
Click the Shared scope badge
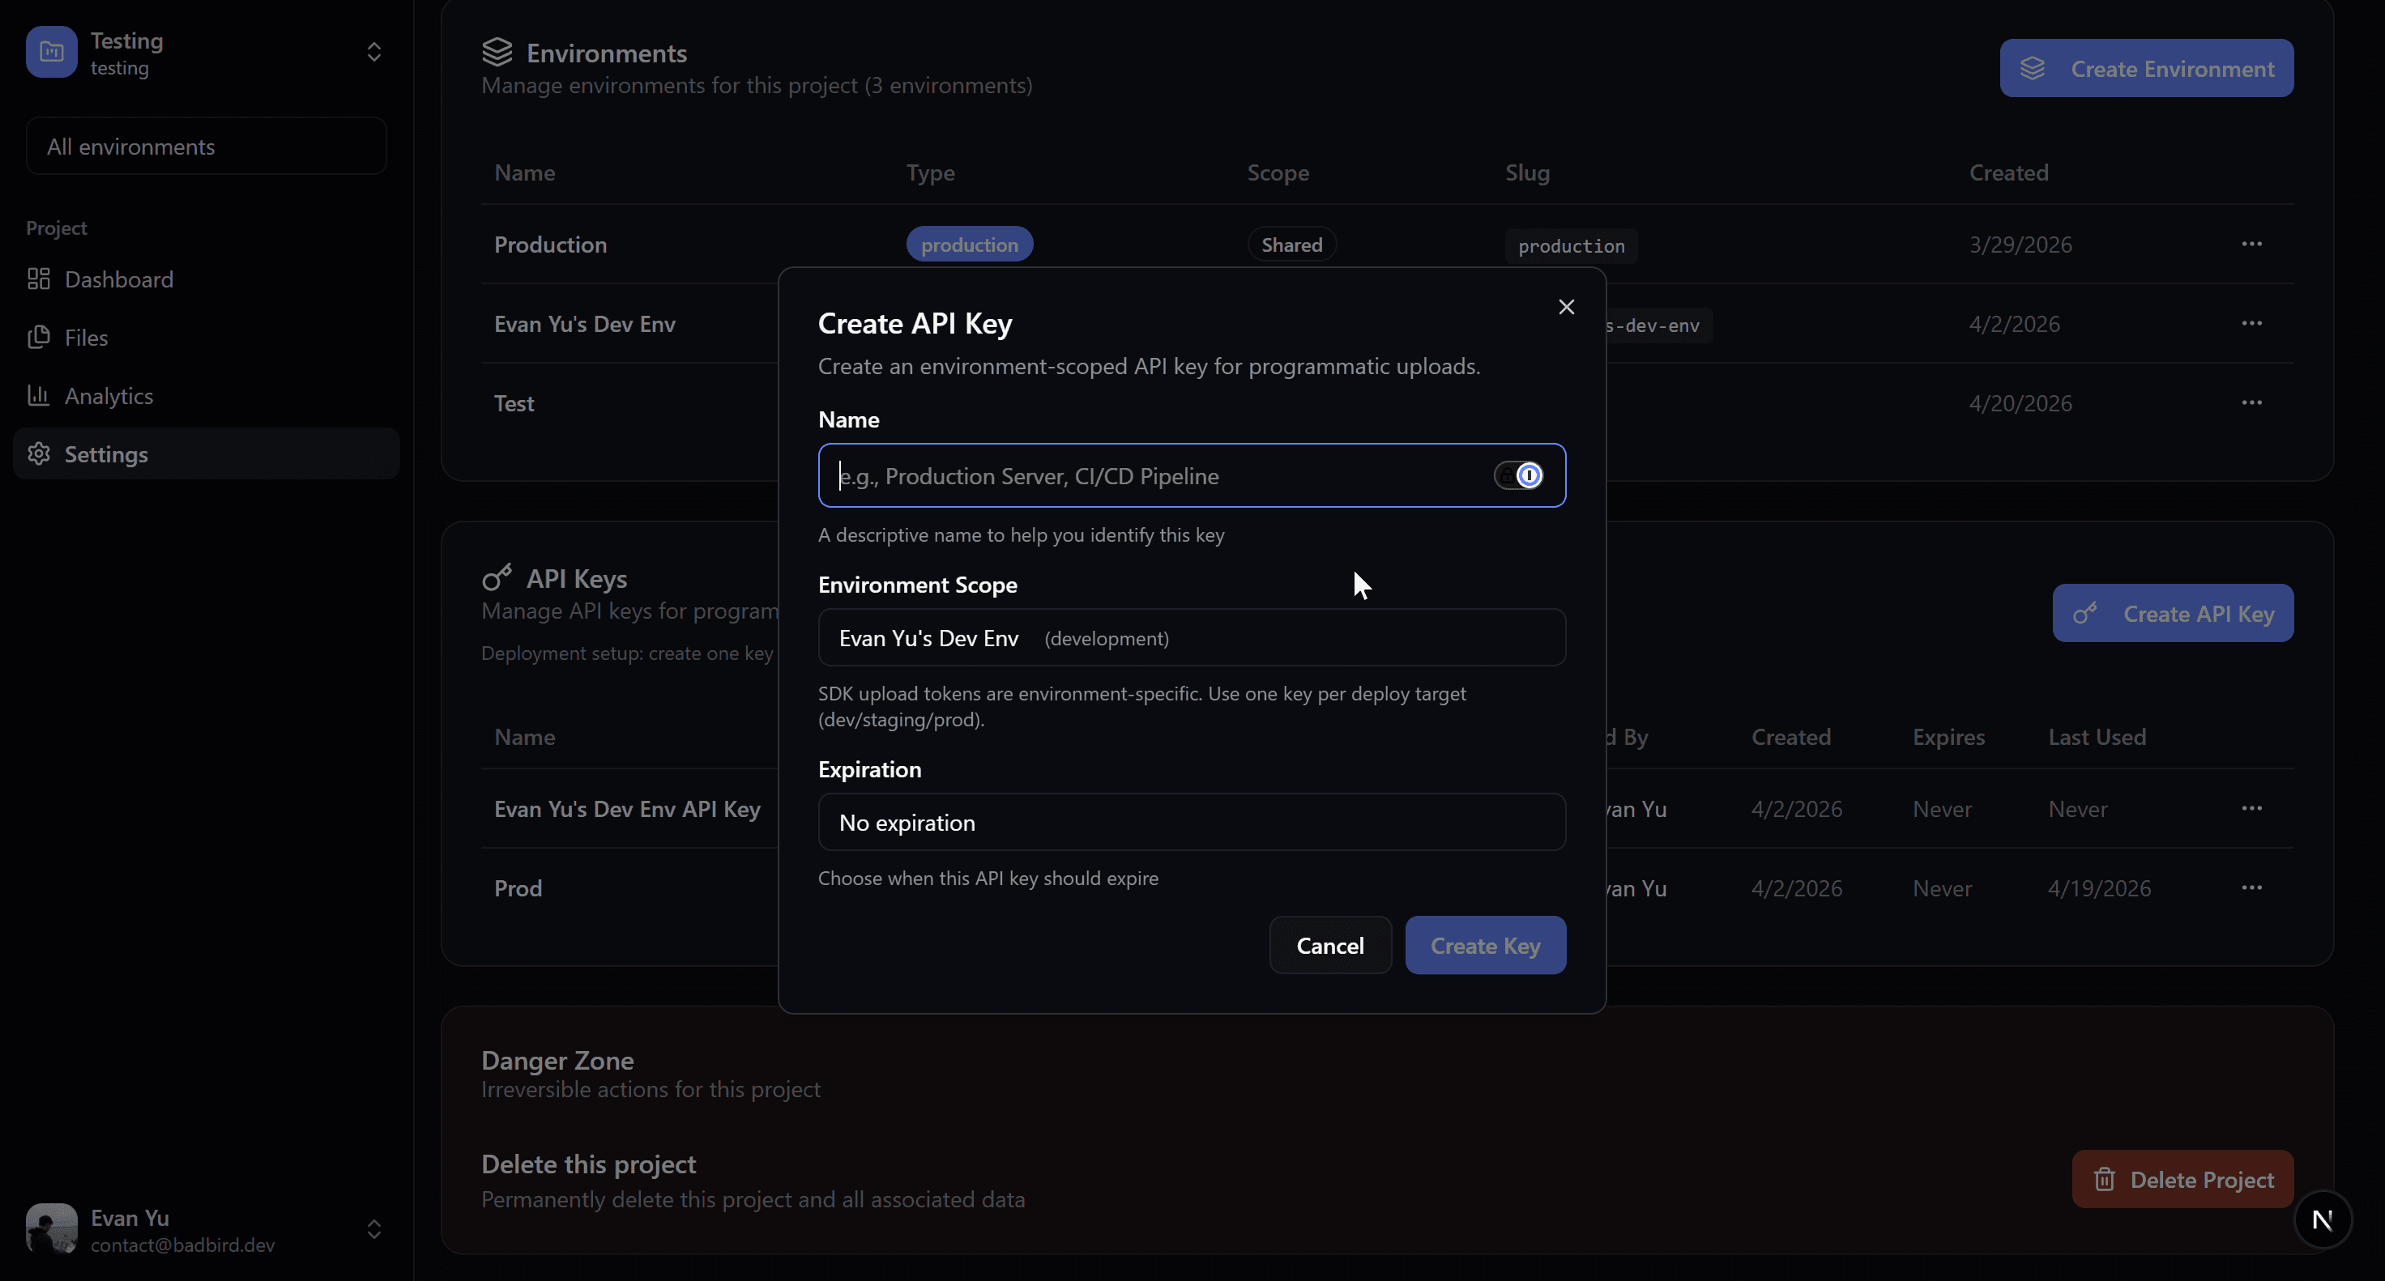pyautogui.click(x=1291, y=245)
